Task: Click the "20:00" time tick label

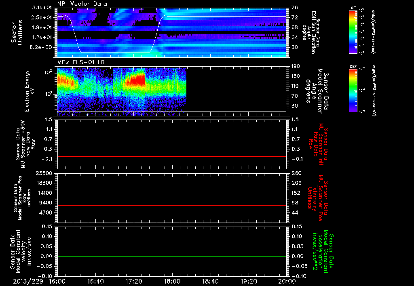Action: [x=287, y=281]
